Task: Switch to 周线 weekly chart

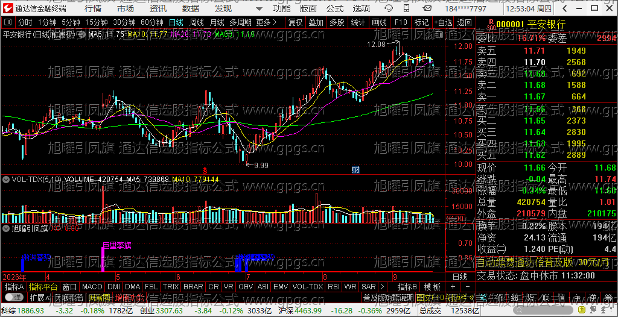Action: point(196,22)
